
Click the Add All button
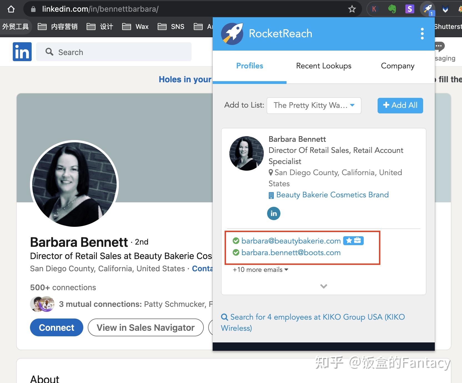click(400, 105)
